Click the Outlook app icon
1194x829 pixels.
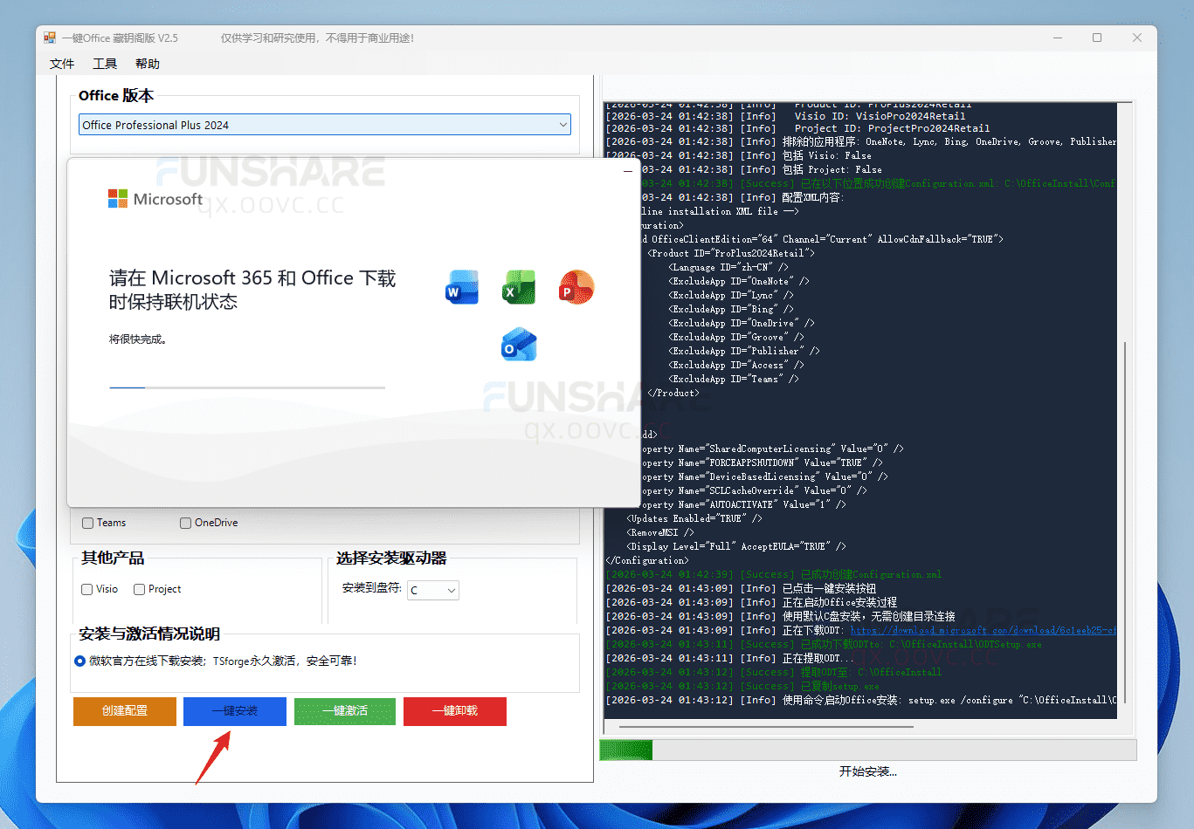pyautogui.click(x=519, y=345)
